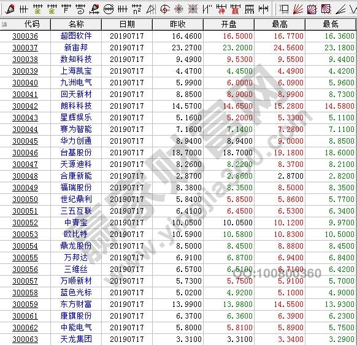Select the red circle crosshair tool
This screenshot has height=345, width=357.
click(x=165, y=9)
